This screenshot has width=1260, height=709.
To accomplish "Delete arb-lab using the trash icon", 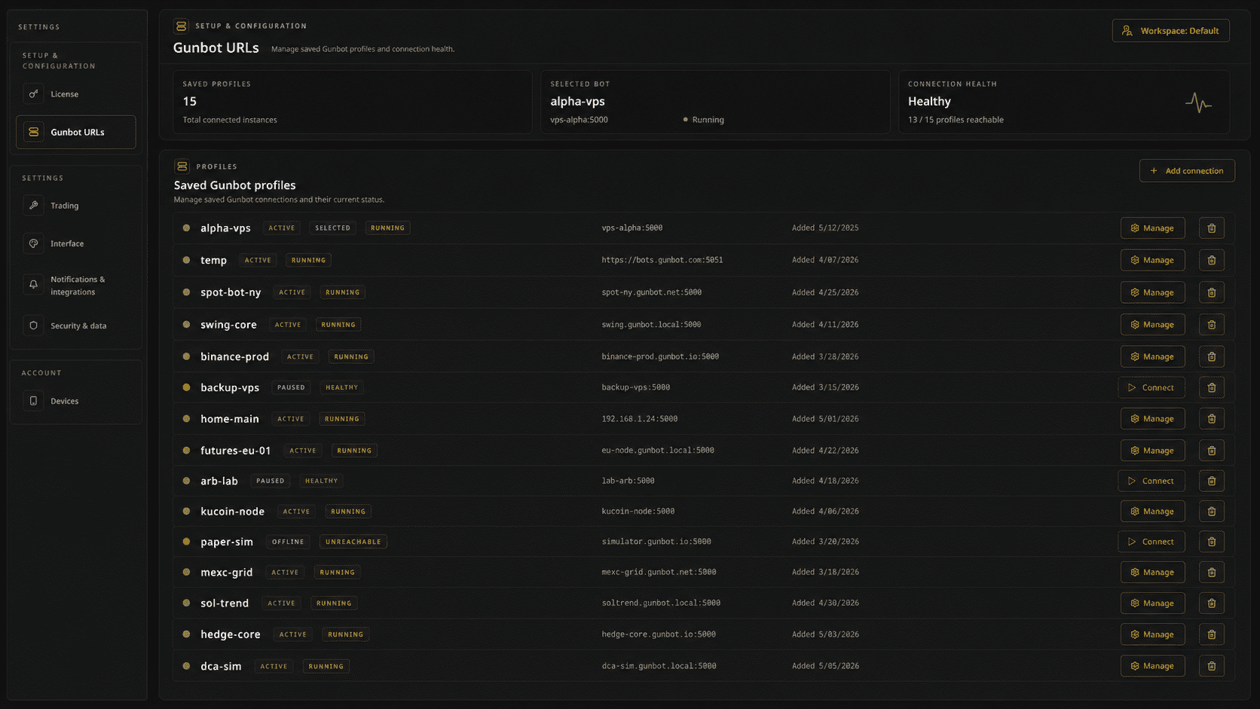I will pyautogui.click(x=1211, y=481).
